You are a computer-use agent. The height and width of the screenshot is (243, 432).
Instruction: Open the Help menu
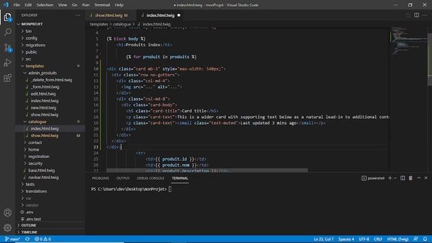119,5
